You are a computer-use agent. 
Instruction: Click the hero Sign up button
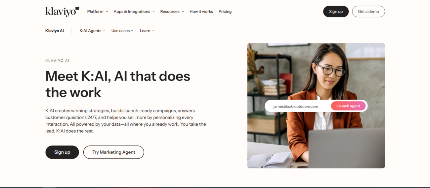click(62, 152)
